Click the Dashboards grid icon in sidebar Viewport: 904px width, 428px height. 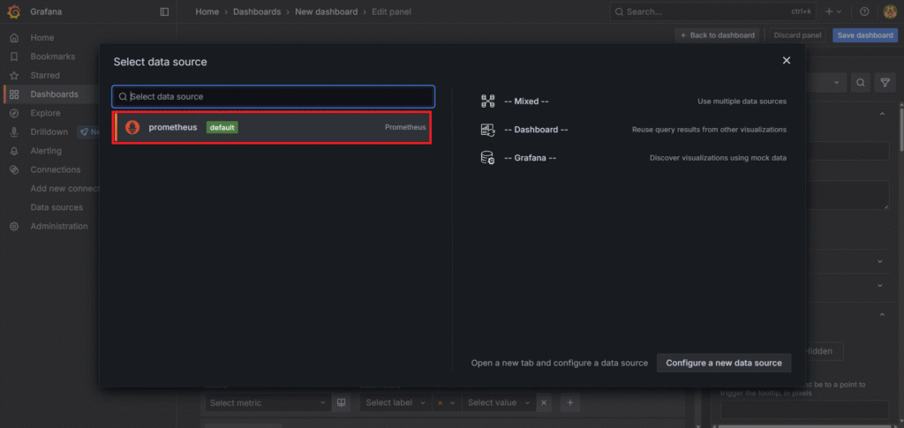pos(14,94)
